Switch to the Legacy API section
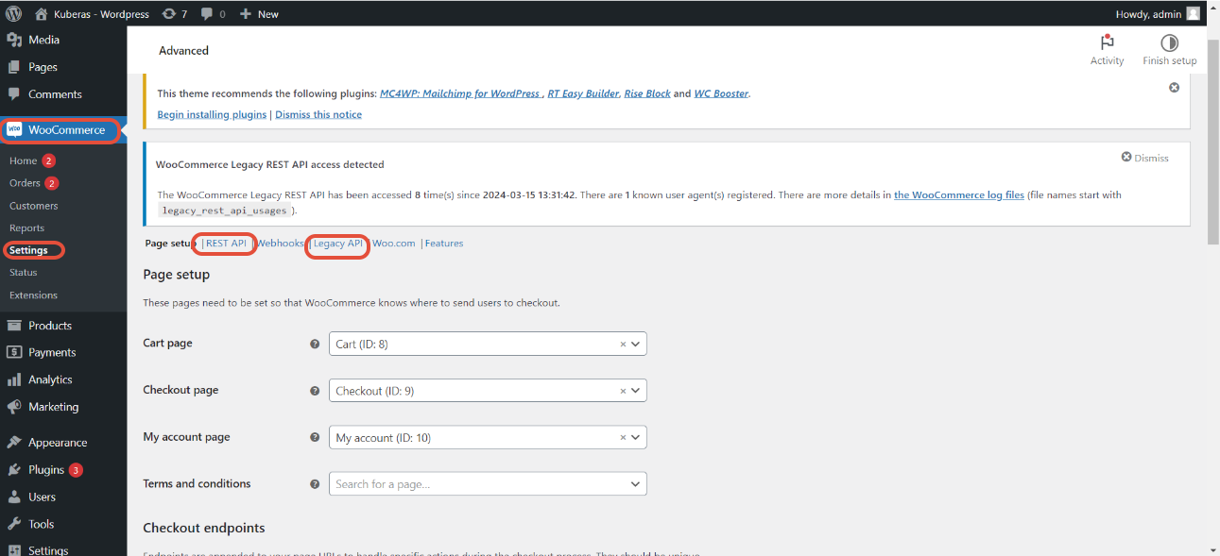This screenshot has width=1220, height=556. (x=338, y=244)
